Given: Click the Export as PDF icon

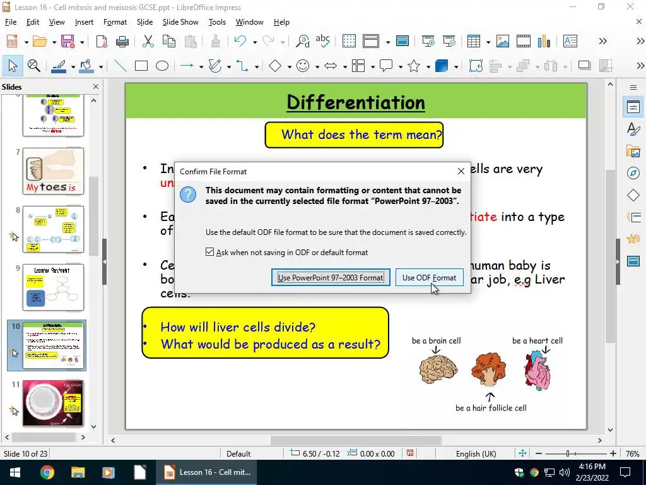Looking at the screenshot, I should click(x=102, y=41).
